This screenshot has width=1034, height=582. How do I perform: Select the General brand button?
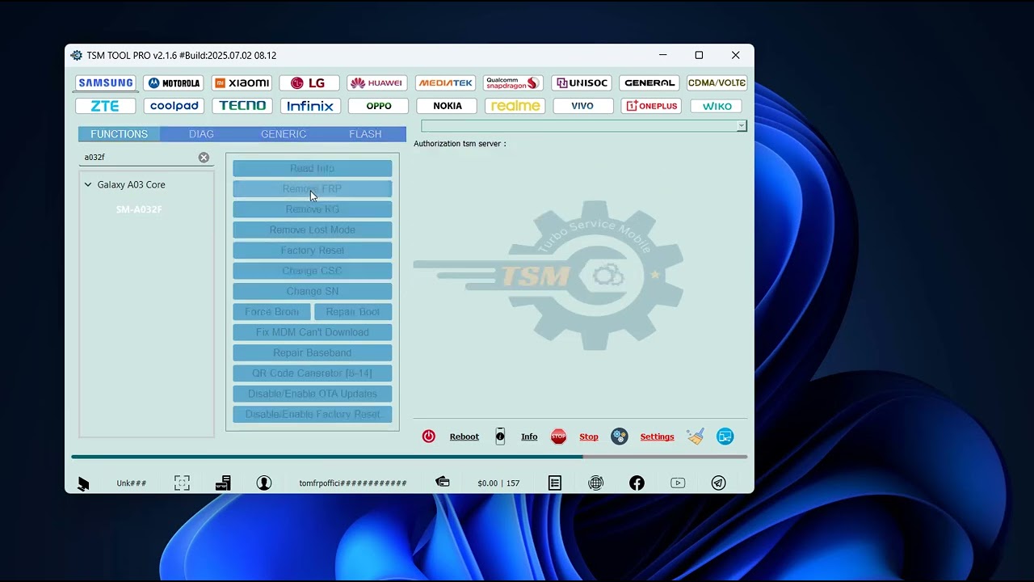click(649, 83)
